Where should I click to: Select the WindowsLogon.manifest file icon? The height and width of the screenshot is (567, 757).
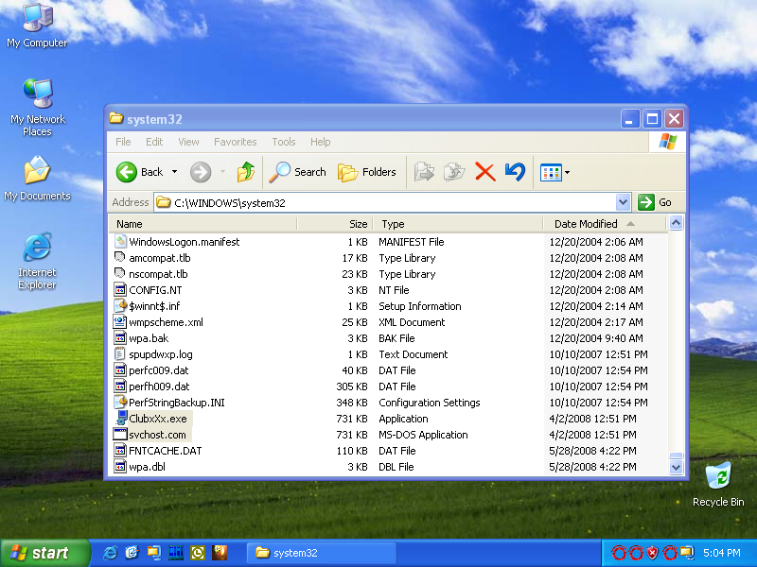(x=120, y=241)
